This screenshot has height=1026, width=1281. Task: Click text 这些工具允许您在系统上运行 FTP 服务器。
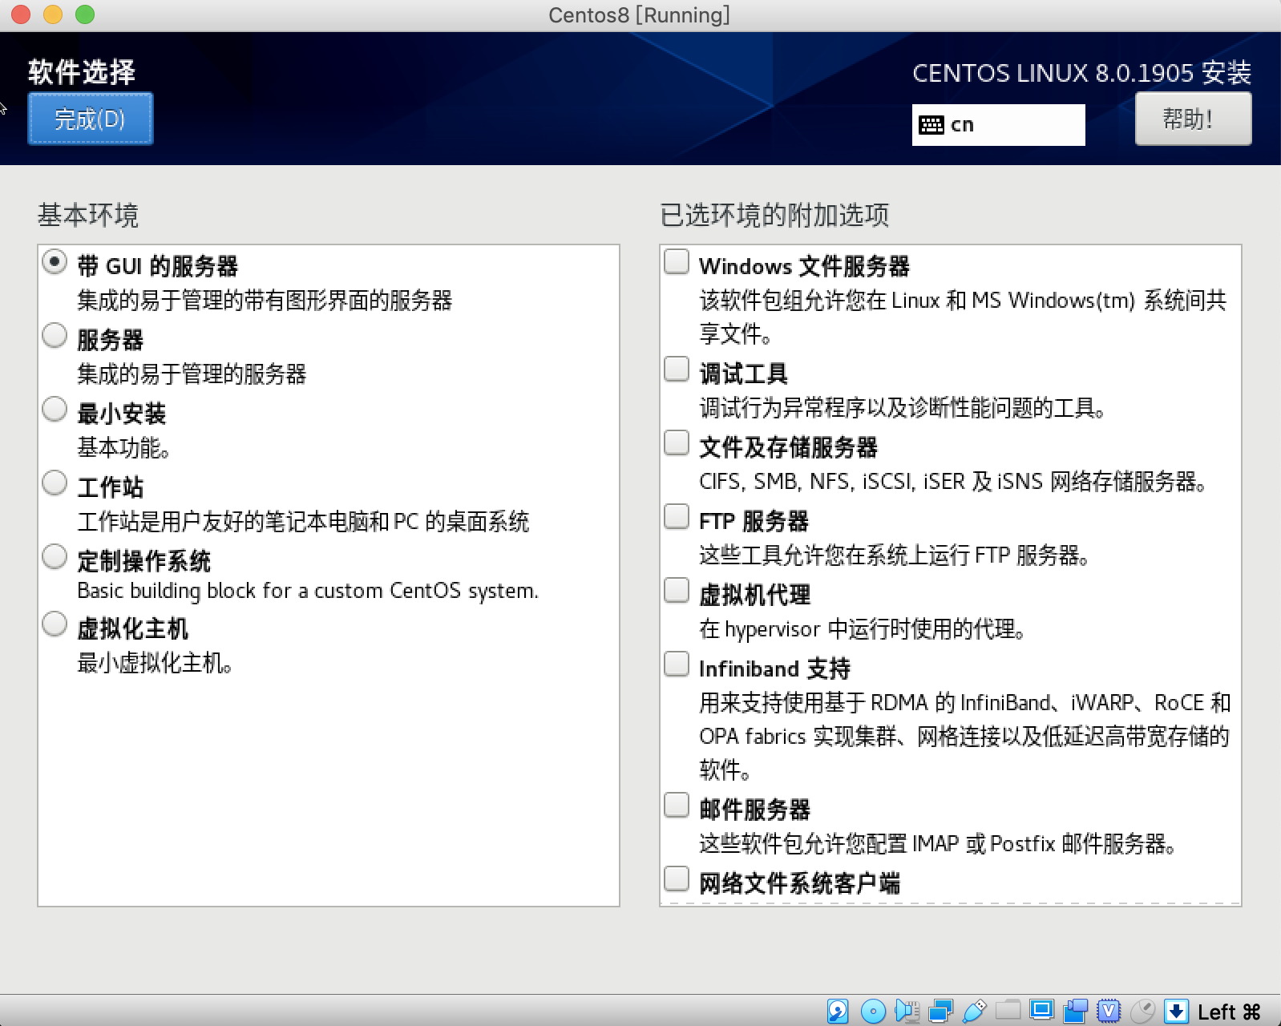894,555
